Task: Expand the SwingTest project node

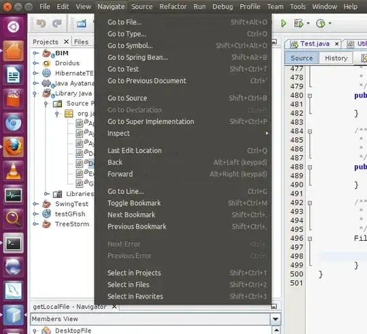Action: (x=35, y=204)
